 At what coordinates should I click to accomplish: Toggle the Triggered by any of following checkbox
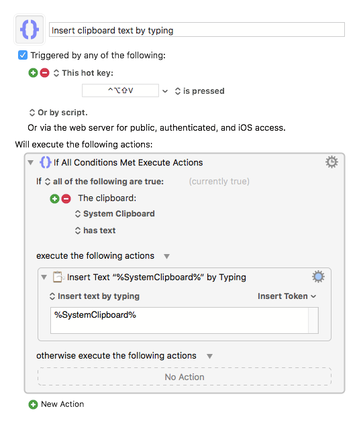click(23, 55)
